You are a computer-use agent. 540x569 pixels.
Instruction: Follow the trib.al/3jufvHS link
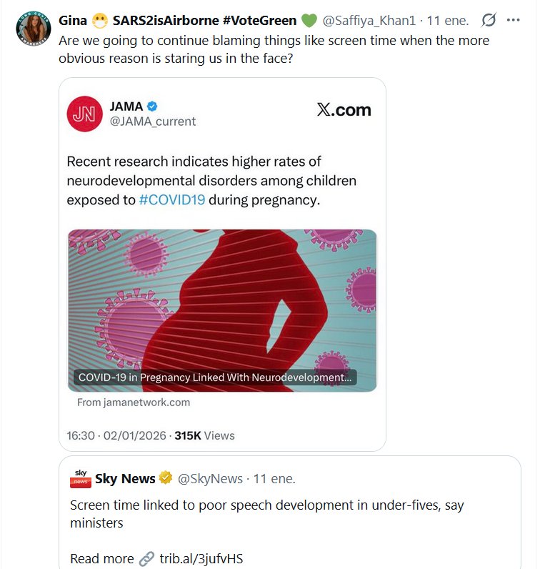(x=201, y=559)
